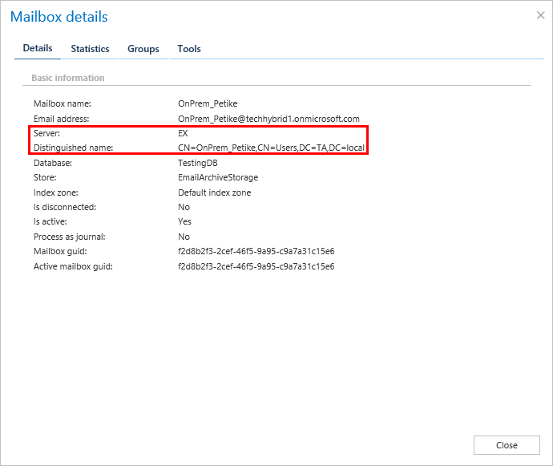Click the Process as journal label

pyautogui.click(x=69, y=237)
